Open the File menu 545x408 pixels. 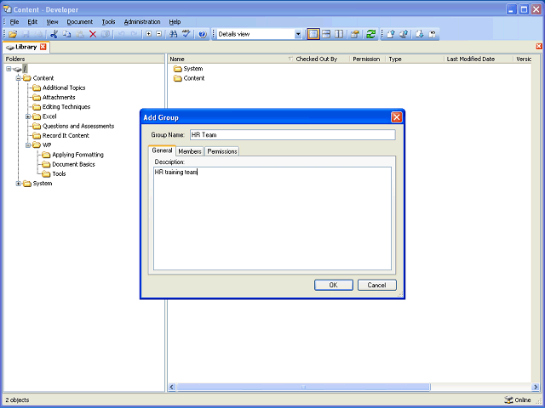pos(14,22)
